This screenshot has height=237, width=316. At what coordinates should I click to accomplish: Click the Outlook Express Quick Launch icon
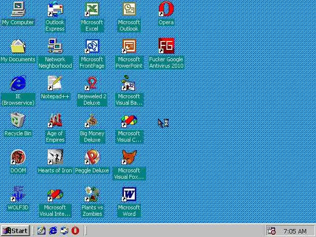click(64, 231)
